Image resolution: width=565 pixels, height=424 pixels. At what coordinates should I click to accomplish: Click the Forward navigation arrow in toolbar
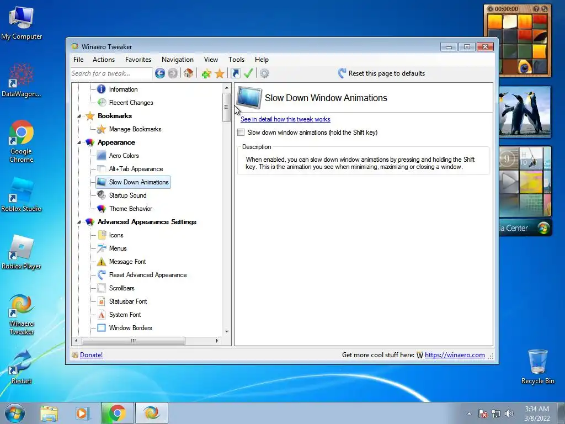pyautogui.click(x=173, y=73)
